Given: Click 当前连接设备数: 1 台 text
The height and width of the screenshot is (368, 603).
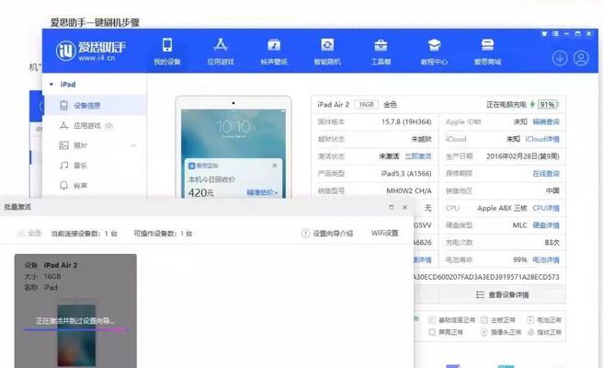Looking at the screenshot, I should tap(85, 234).
